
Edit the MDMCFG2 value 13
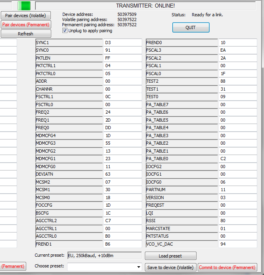click(x=122, y=151)
